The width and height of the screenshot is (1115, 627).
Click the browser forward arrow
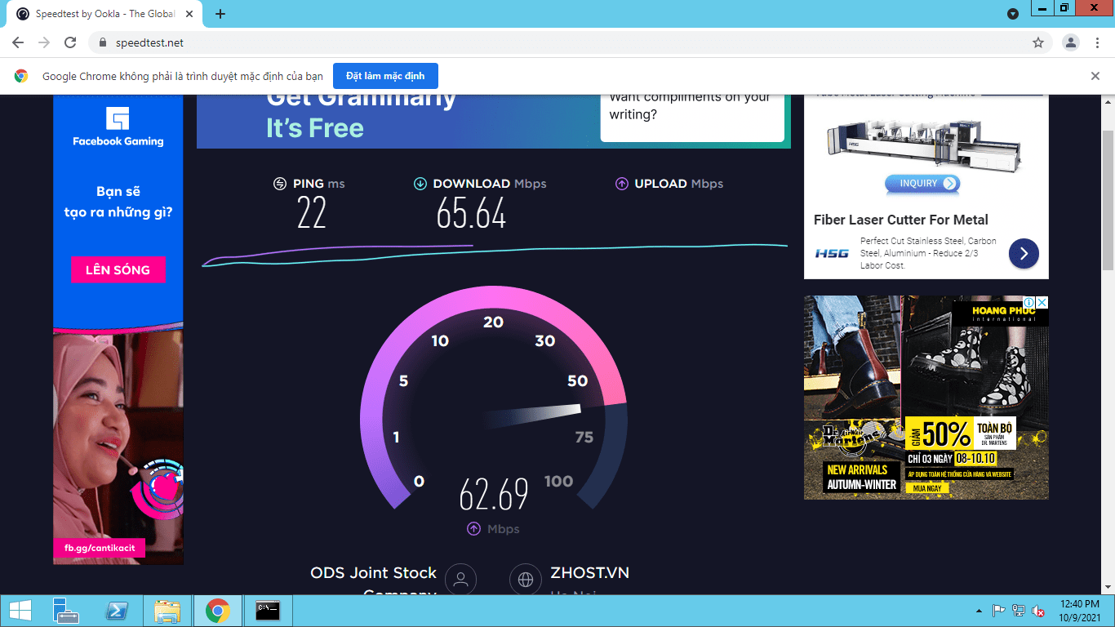point(44,42)
